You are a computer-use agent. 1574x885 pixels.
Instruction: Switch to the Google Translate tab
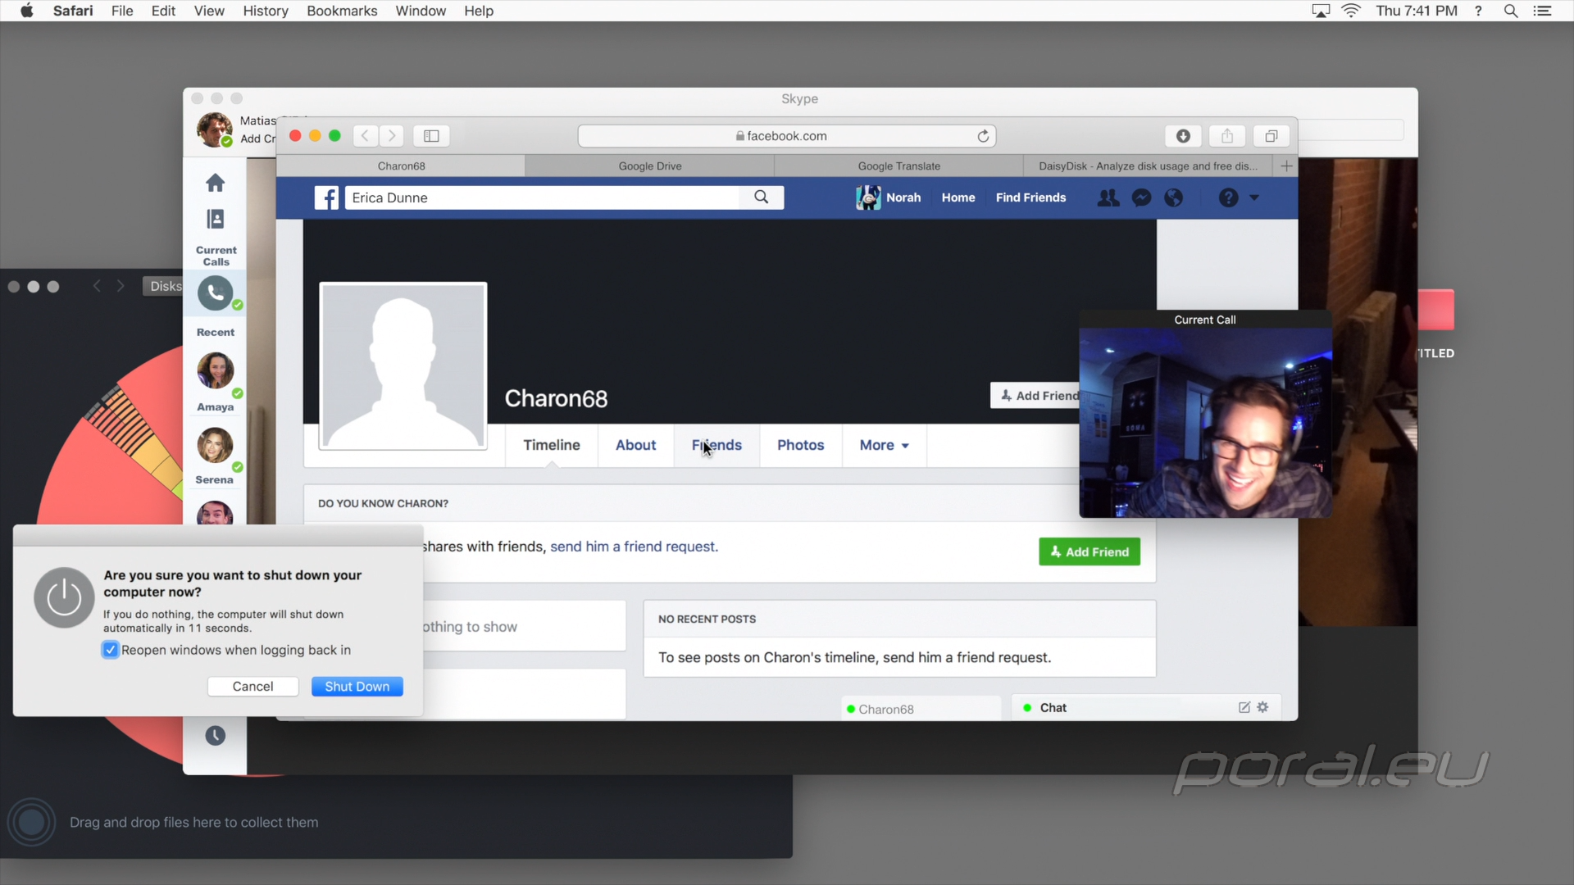(899, 166)
